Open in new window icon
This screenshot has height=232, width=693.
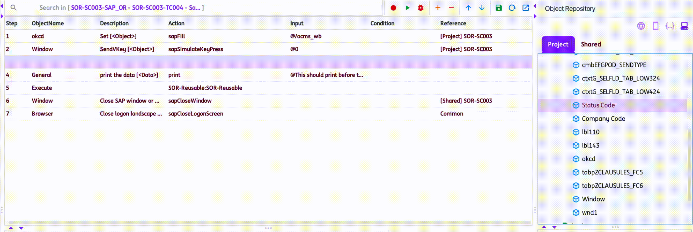point(525,8)
